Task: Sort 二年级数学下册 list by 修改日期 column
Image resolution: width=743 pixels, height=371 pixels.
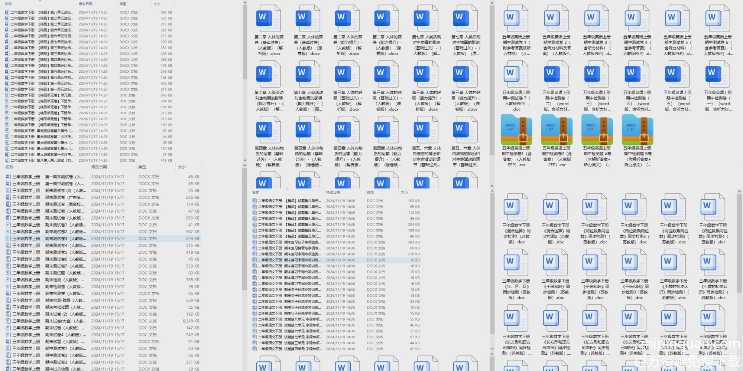Action: pos(85,4)
